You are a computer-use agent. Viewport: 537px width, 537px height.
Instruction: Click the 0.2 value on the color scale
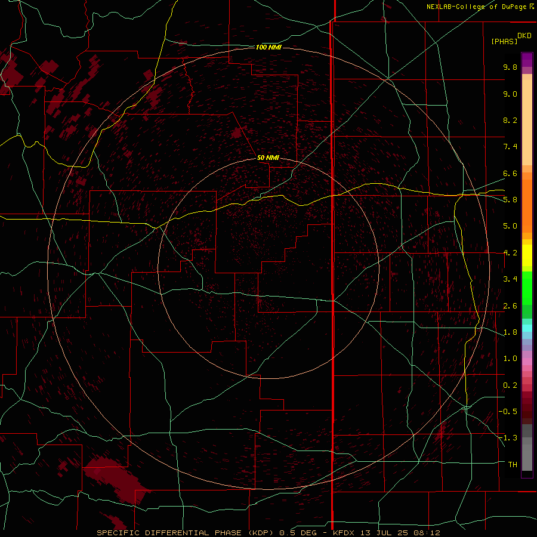point(510,385)
